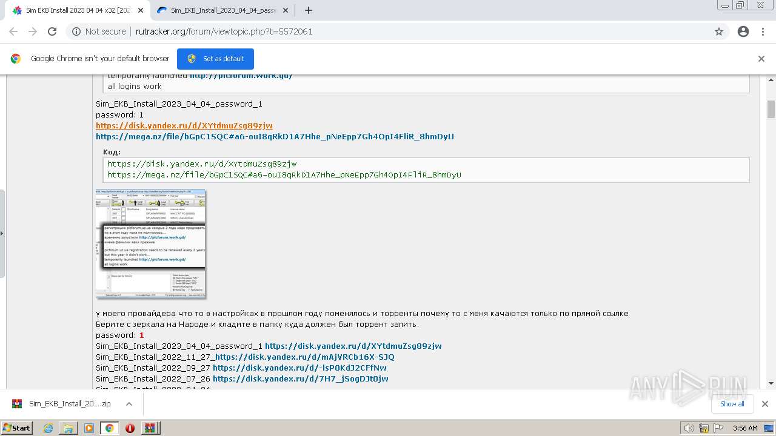Open the mega.nz file download link
Screen dimensions: 776x436
coord(275,137)
